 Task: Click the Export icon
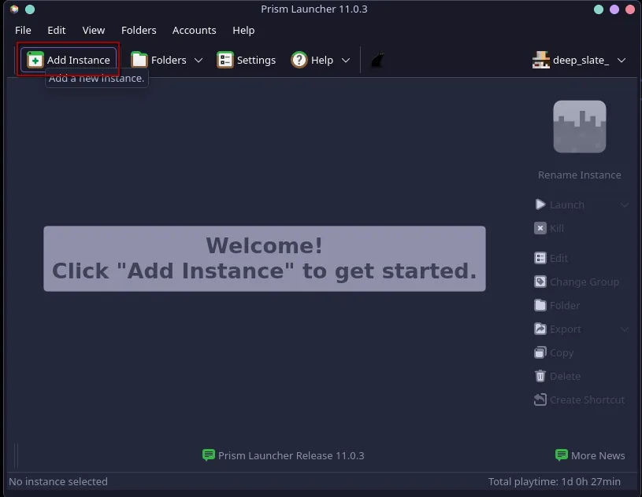point(540,329)
